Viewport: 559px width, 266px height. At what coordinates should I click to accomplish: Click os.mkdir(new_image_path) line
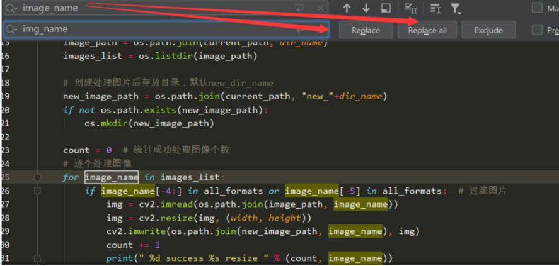(x=149, y=123)
